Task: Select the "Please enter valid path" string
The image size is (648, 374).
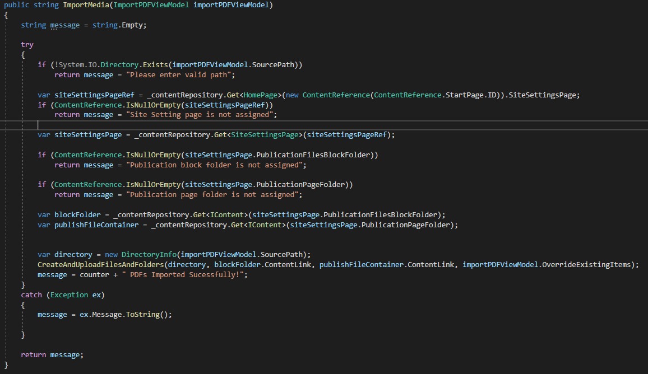Action: coord(180,75)
